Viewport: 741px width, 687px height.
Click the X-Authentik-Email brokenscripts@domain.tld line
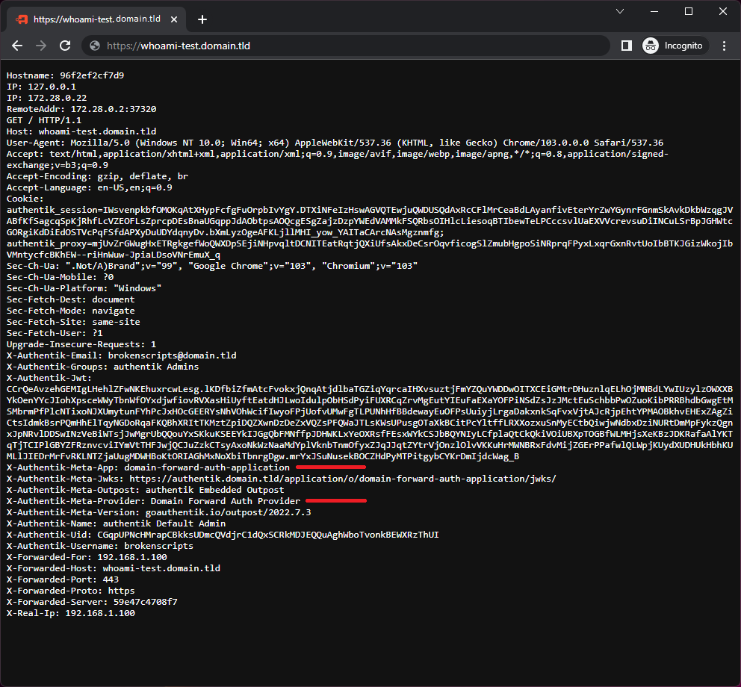click(x=122, y=355)
